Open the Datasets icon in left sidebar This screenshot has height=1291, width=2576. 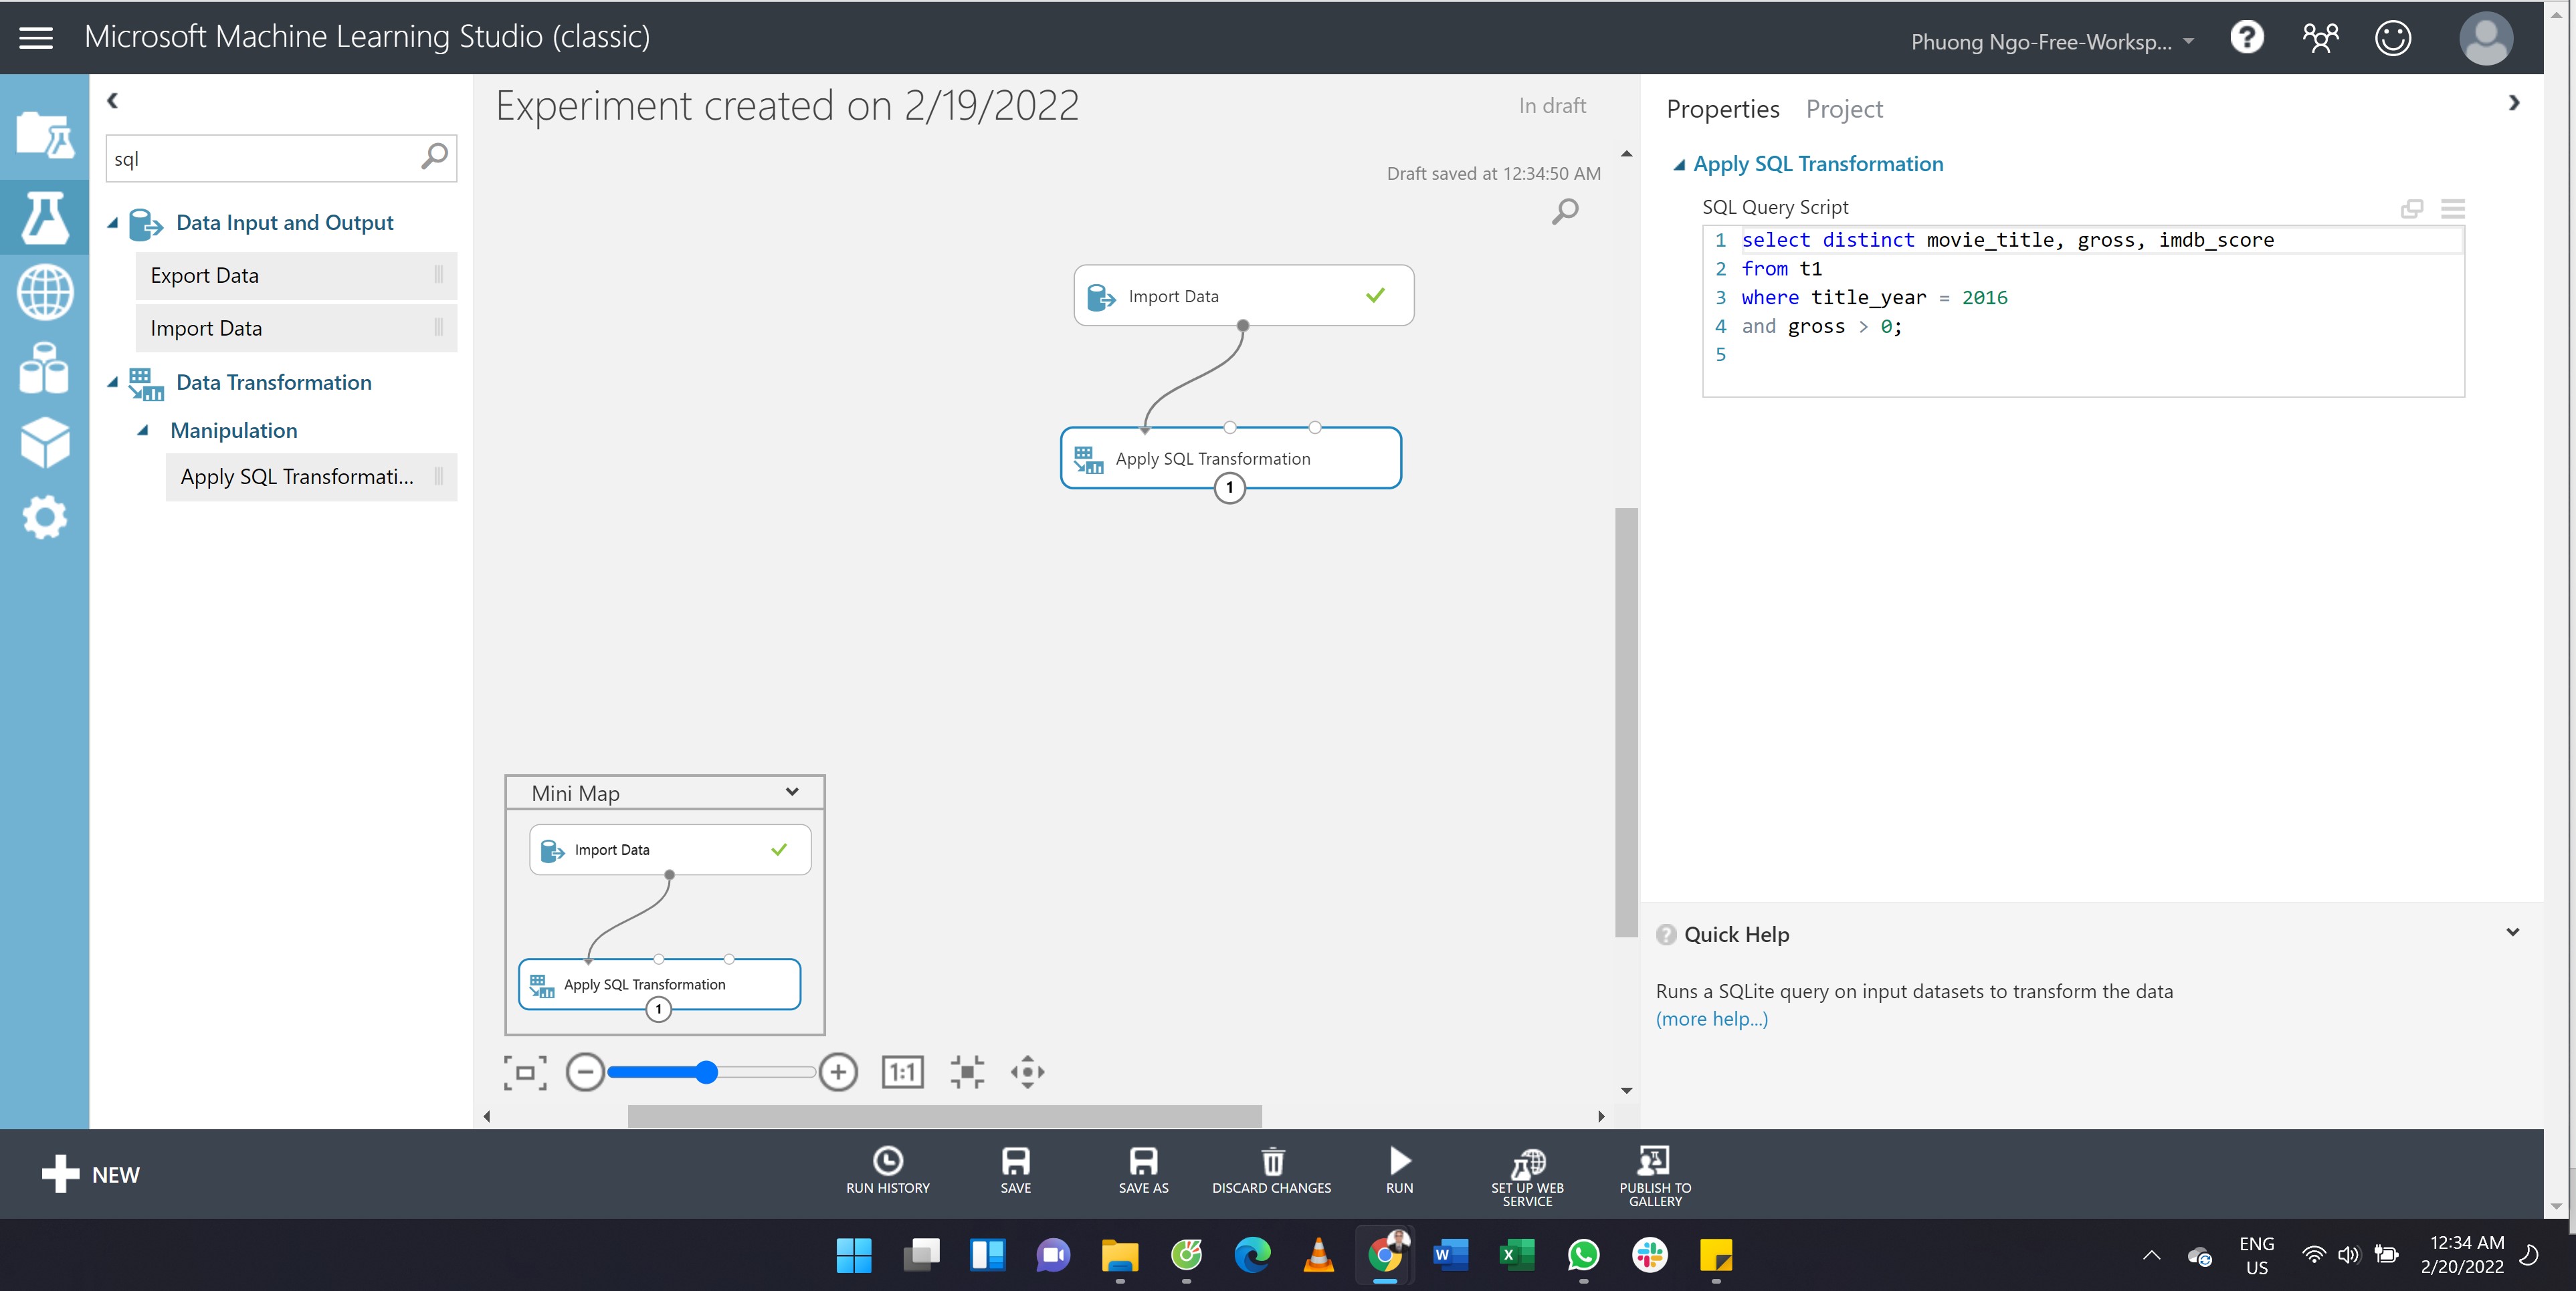(45, 368)
